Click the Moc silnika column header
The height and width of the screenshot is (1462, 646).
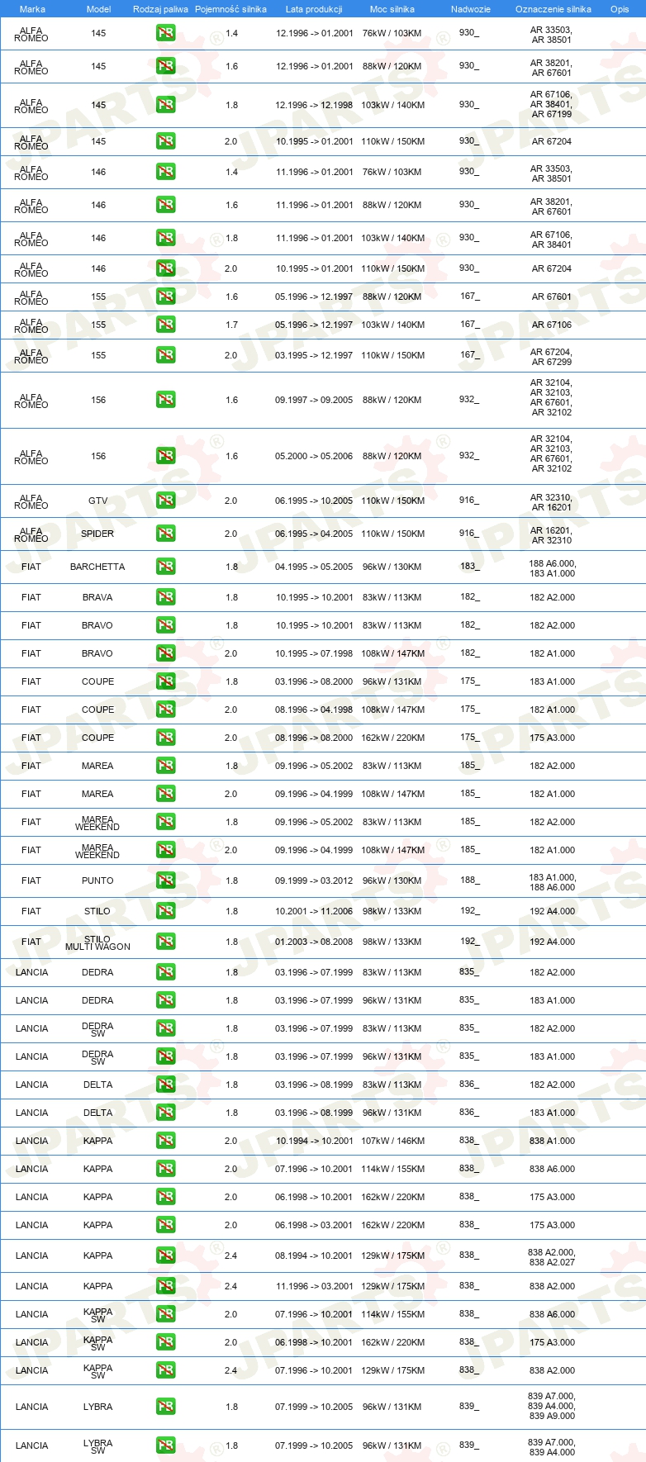coord(392,9)
